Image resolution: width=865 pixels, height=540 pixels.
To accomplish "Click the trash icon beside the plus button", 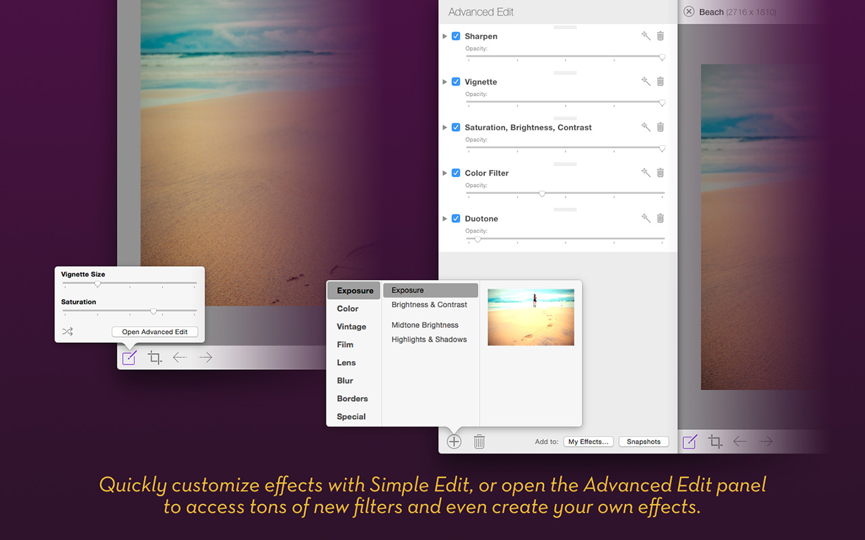I will click(x=479, y=441).
